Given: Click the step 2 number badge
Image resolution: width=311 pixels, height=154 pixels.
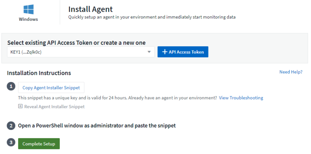Looking at the screenshot, I should click(x=11, y=126).
